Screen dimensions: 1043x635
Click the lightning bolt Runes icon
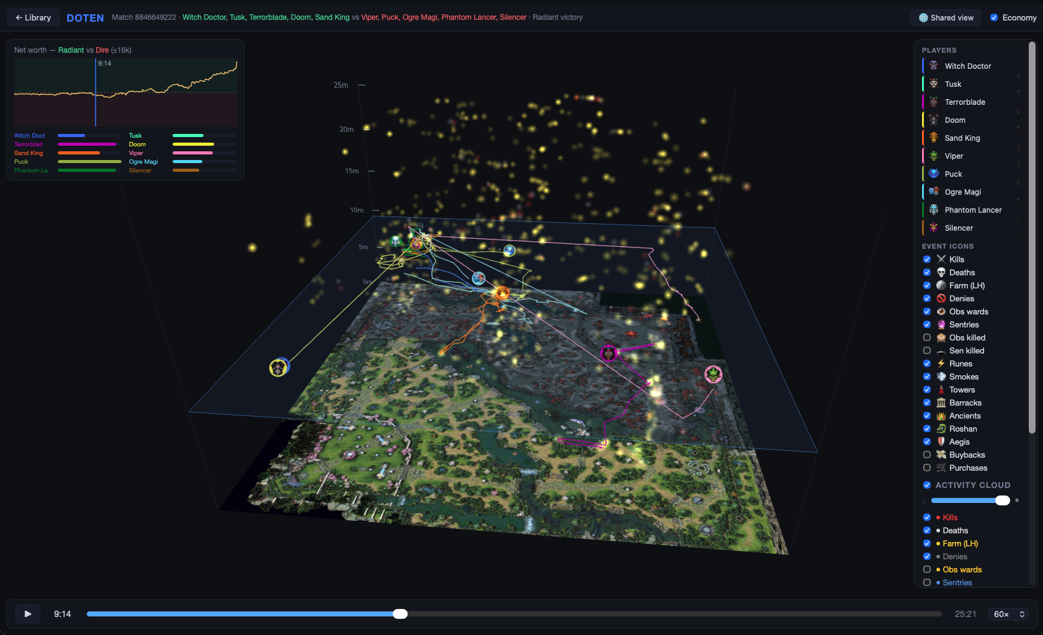[x=941, y=363]
